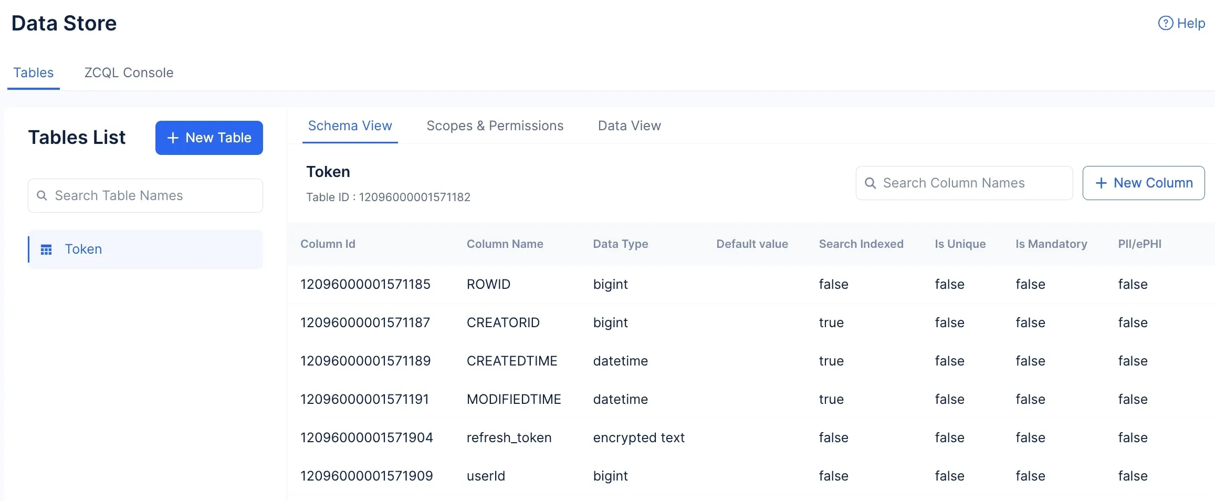Screen dimensions: 1215x501
Task: Focus the Search Table Names field
Action: coord(152,195)
